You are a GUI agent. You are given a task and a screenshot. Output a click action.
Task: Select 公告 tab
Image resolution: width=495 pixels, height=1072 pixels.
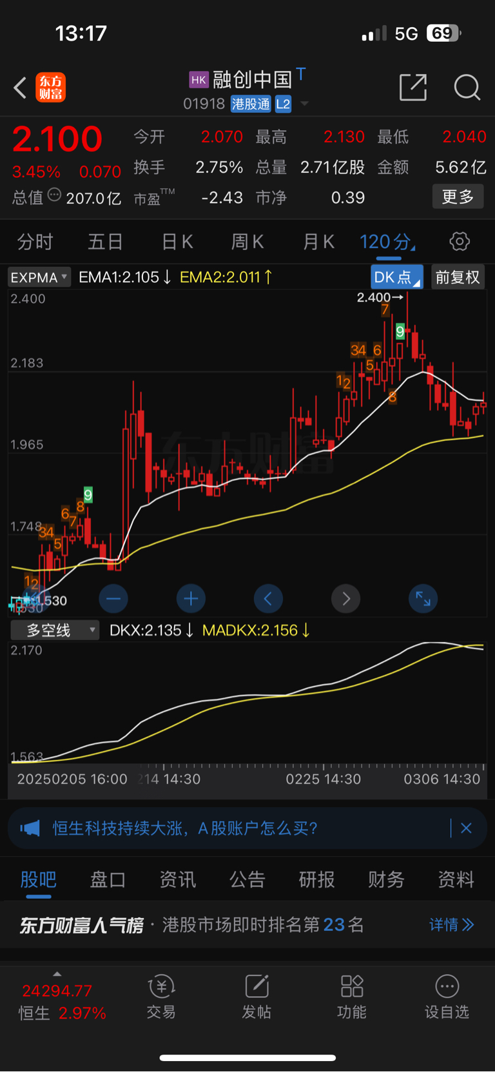click(247, 879)
